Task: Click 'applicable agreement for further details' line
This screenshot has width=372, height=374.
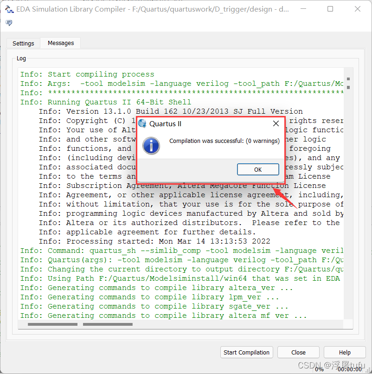Action: [x=148, y=232]
